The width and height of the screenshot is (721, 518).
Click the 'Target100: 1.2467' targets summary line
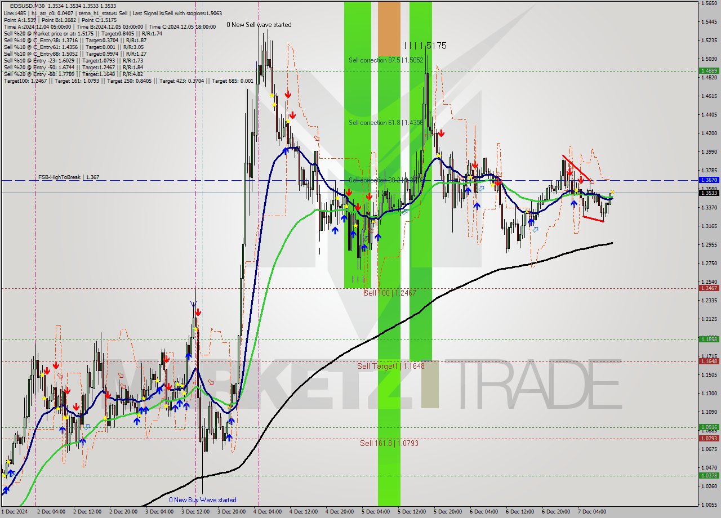pyautogui.click(x=128, y=81)
